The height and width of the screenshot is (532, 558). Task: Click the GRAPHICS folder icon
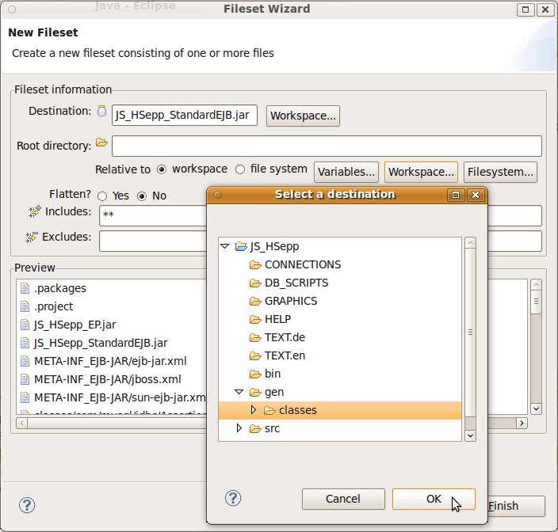(x=255, y=301)
